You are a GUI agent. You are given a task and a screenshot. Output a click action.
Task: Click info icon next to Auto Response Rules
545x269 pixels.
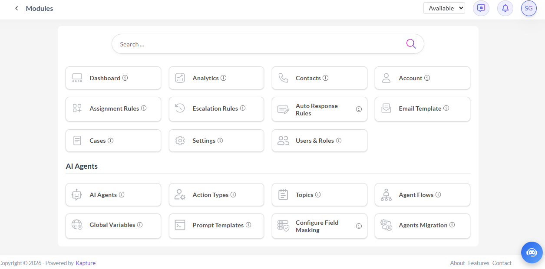pos(359,109)
